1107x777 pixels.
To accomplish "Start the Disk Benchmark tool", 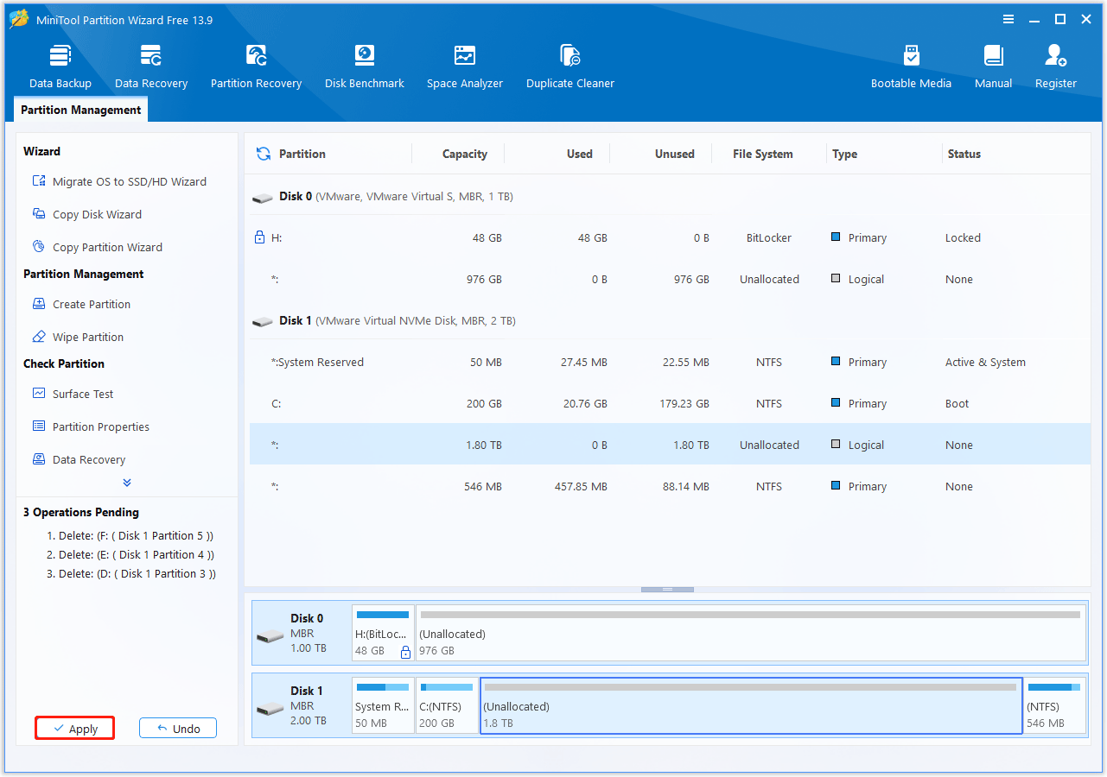I will coord(365,66).
